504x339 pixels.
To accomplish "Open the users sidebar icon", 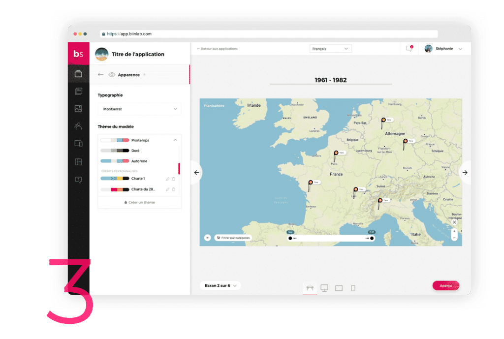I will click(x=78, y=126).
